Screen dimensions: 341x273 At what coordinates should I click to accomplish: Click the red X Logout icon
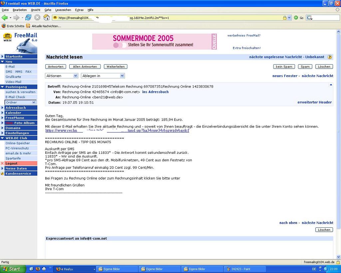pyautogui.click(x=2, y=163)
